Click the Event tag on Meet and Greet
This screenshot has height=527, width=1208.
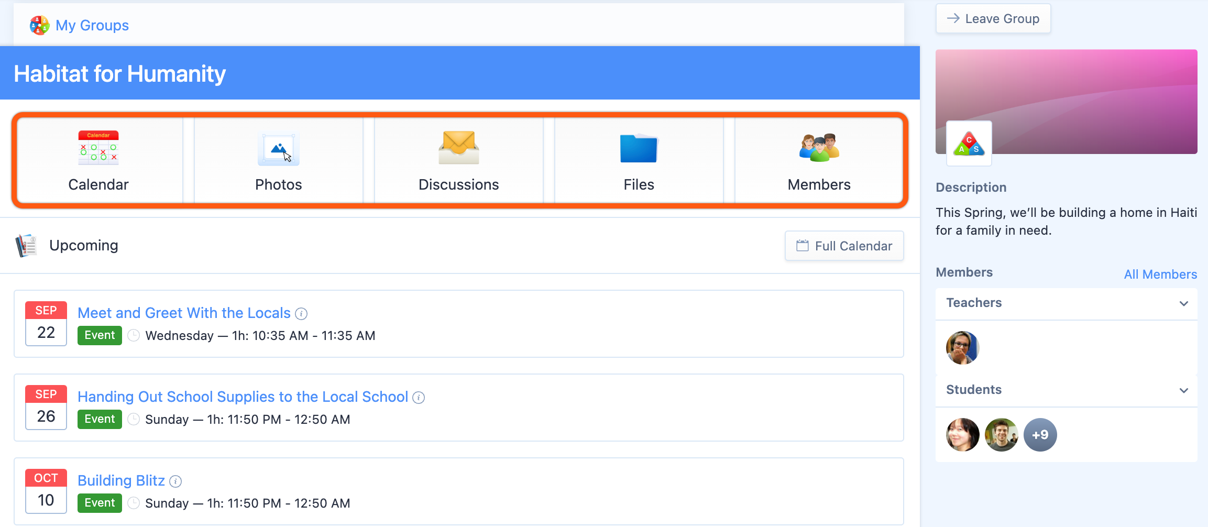100,335
